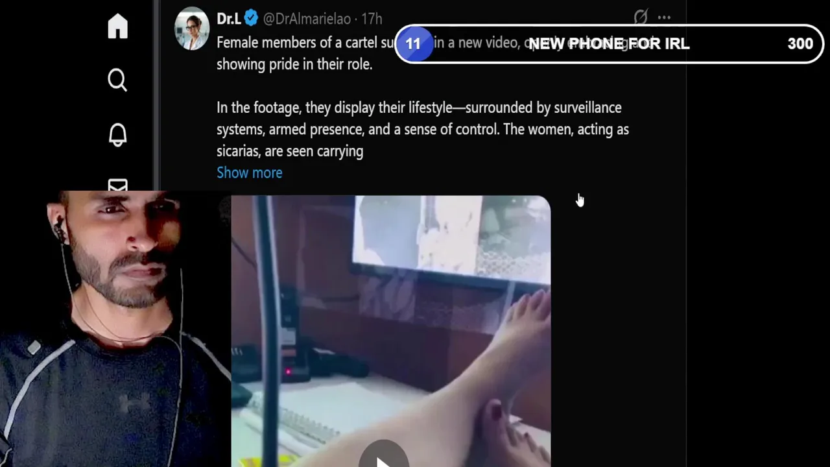830x467 pixels.
Task: Click the blue 11 goal counter circle
Action: coord(413,43)
